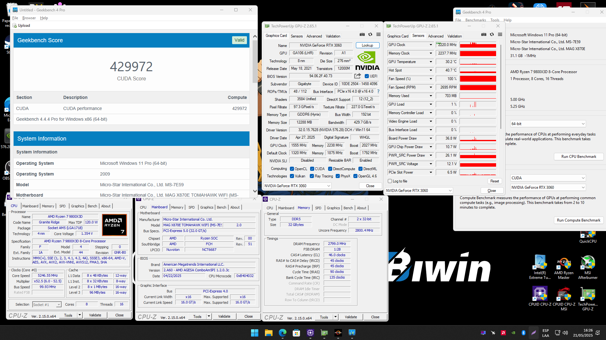The image size is (606, 340).
Task: Open Microsoft Edge from the taskbar
Action: 282,333
